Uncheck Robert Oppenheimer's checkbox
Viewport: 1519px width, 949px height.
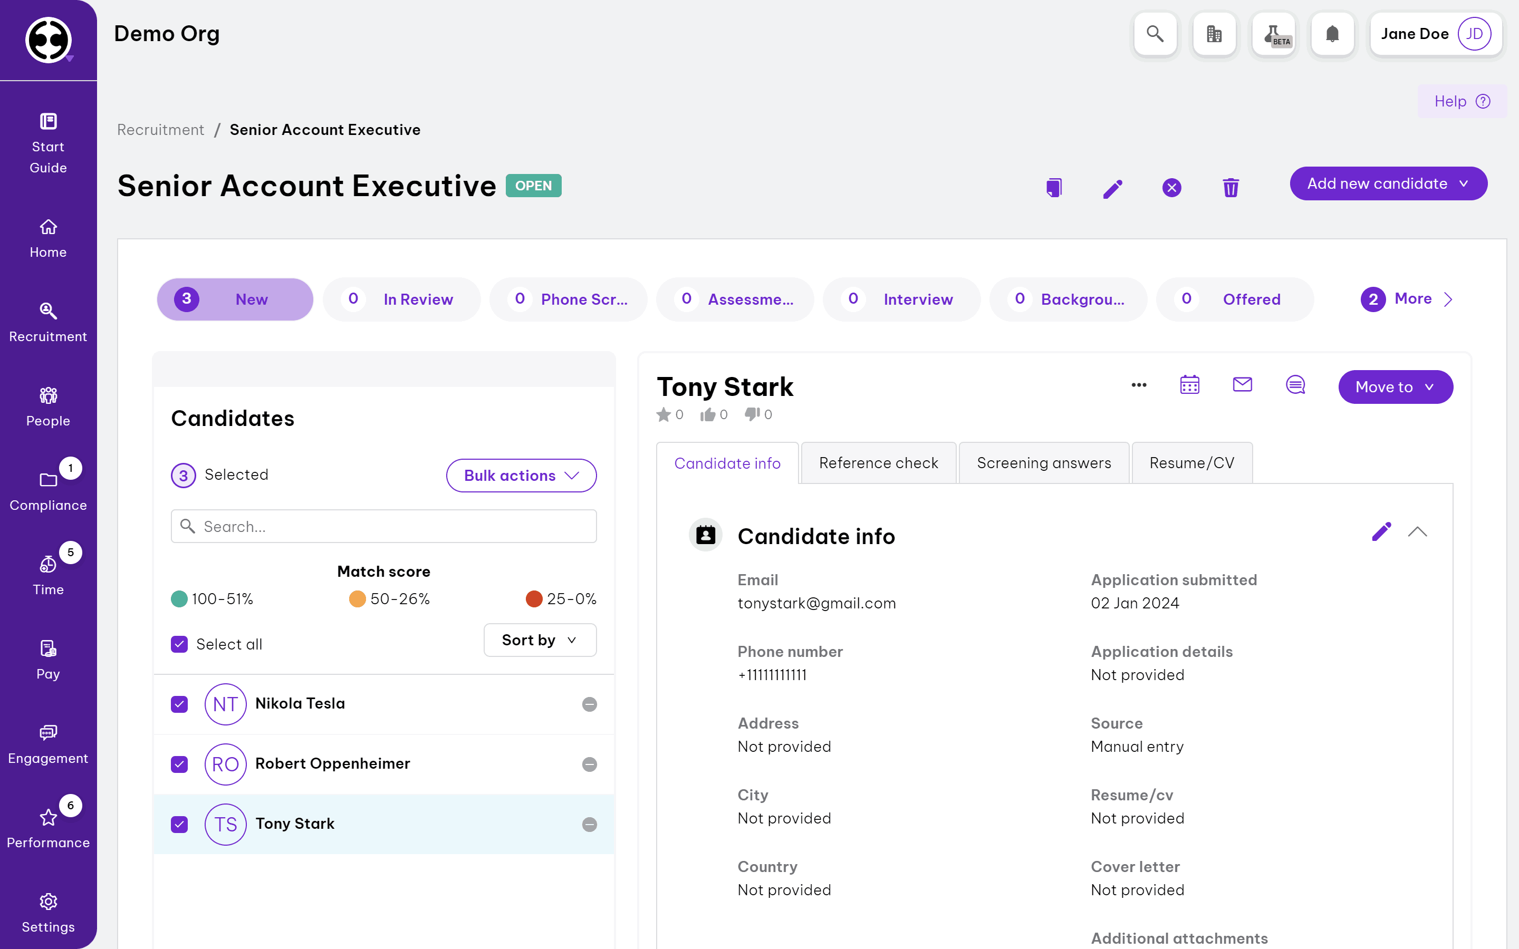click(x=179, y=764)
